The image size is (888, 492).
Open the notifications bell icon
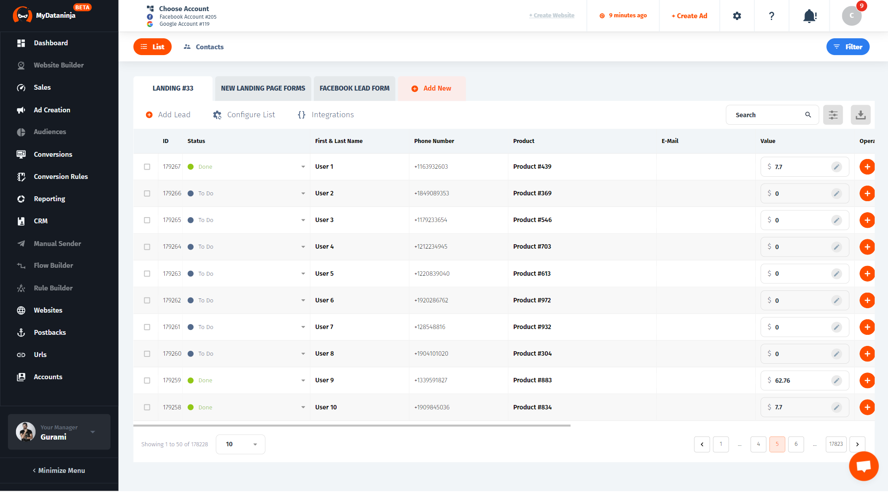coord(809,16)
